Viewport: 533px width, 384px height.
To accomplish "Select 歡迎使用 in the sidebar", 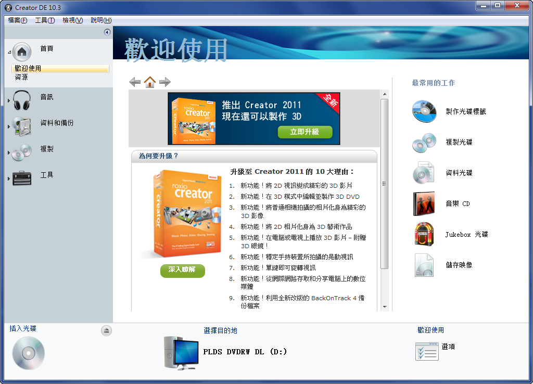I will tap(60, 69).
